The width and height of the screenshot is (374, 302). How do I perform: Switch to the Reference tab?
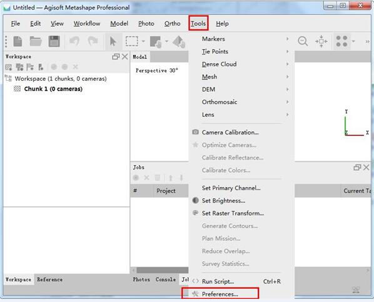click(x=49, y=279)
